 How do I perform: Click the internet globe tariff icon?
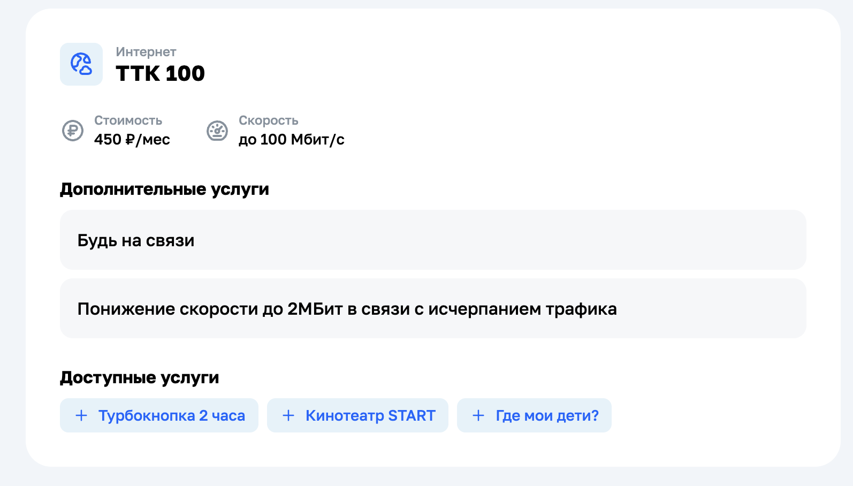point(81,64)
